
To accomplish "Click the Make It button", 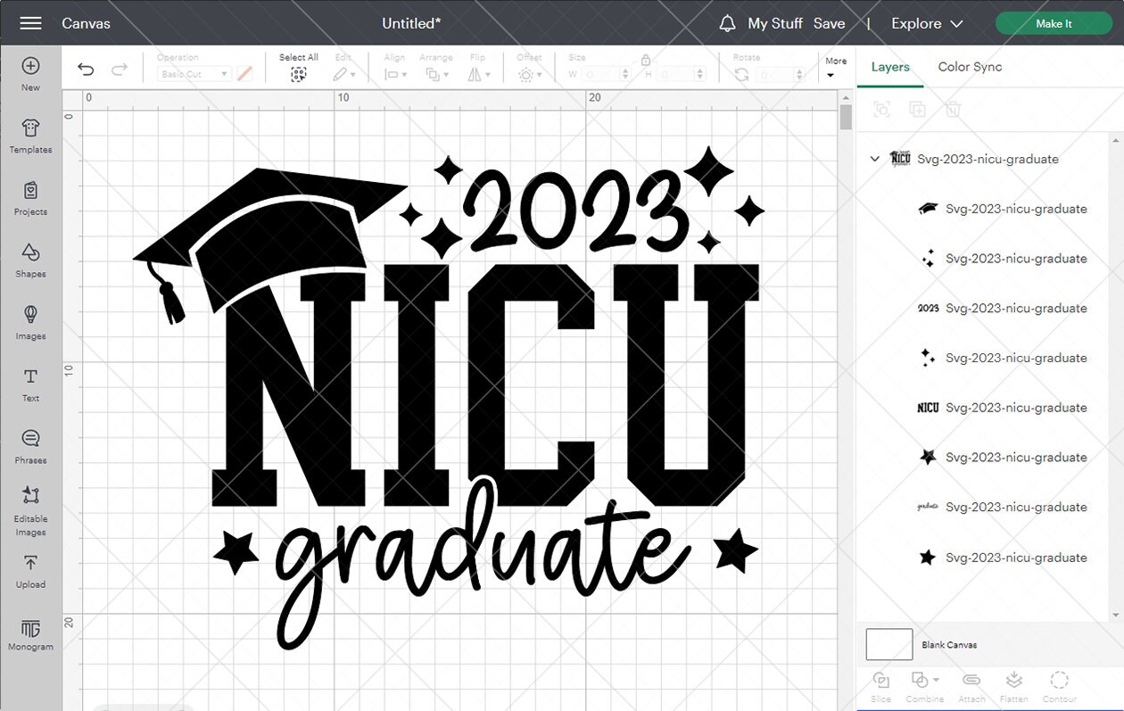I will pos(1054,23).
